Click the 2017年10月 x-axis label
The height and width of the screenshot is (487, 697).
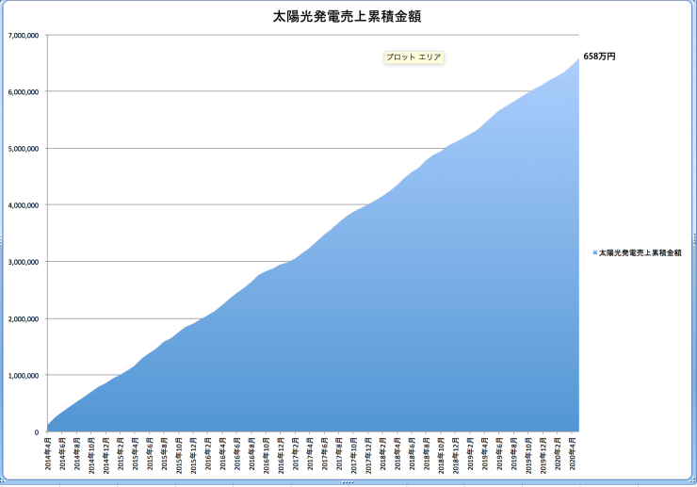point(354,455)
